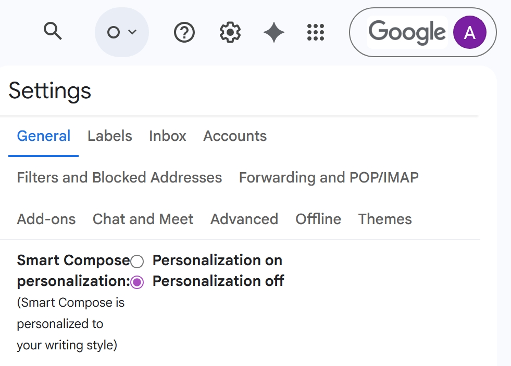
Task: Open the Advanced settings tab
Action: (x=244, y=219)
